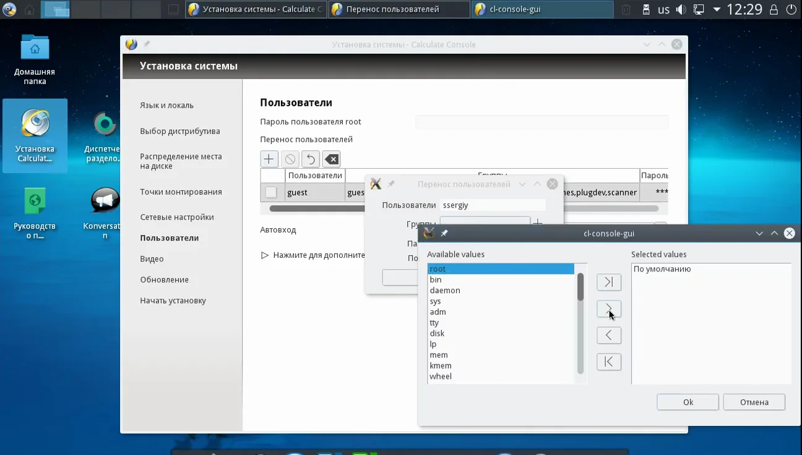The width and height of the screenshot is (802, 455).
Task: Click the Отмена button
Action: [754, 402]
